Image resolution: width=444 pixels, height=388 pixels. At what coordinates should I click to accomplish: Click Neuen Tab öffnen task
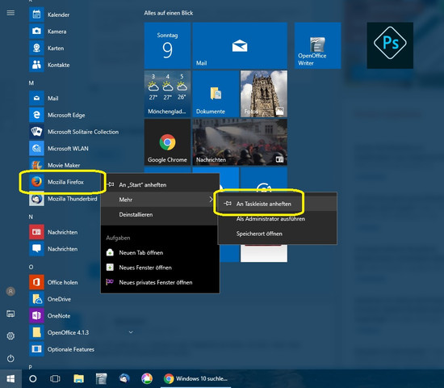coord(160,252)
